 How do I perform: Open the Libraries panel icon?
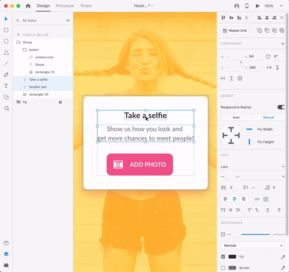tap(6, 243)
